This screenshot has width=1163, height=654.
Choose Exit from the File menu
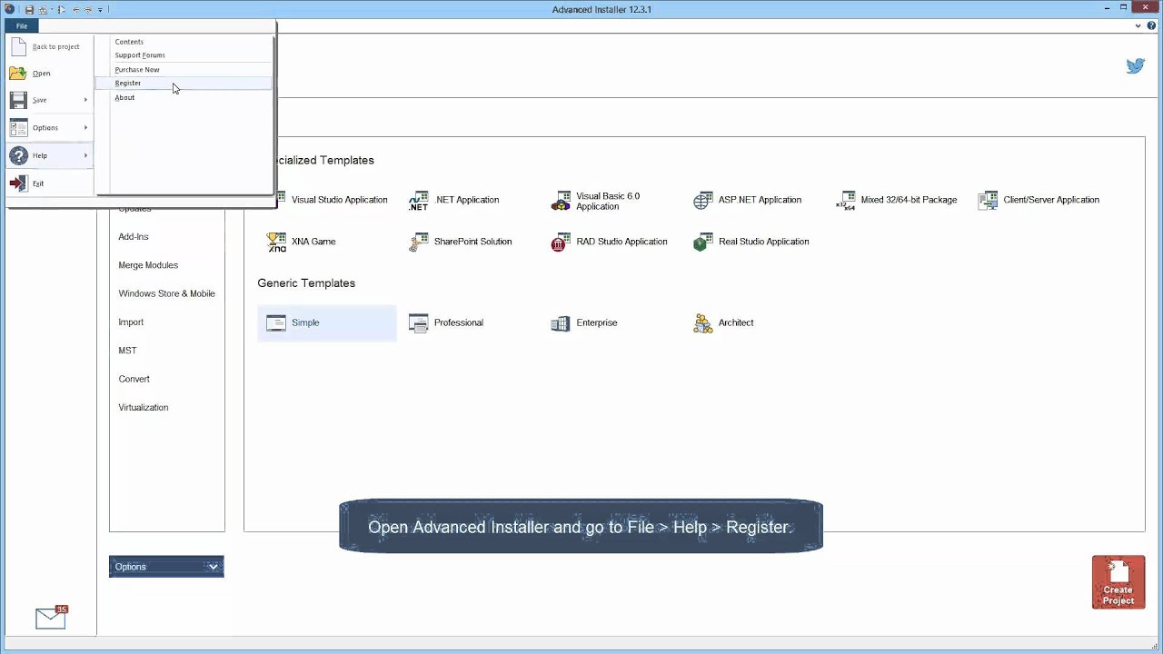50,183
